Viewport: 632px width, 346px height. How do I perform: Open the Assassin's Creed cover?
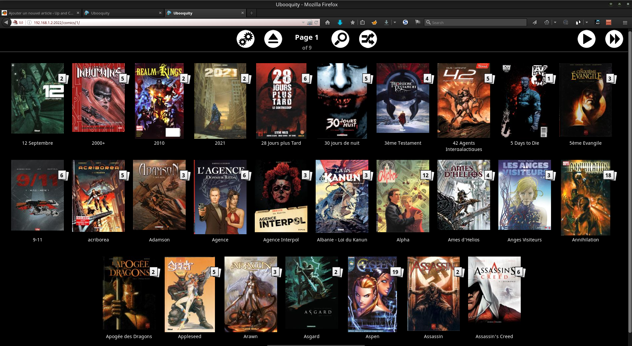(494, 291)
